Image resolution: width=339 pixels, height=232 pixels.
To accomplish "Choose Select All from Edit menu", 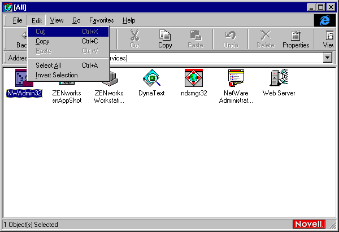I will 68,65.
